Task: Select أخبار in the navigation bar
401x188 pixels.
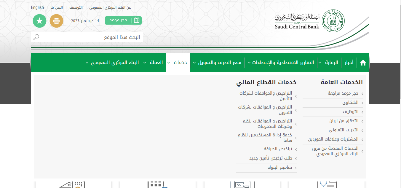Action: [x=349, y=63]
